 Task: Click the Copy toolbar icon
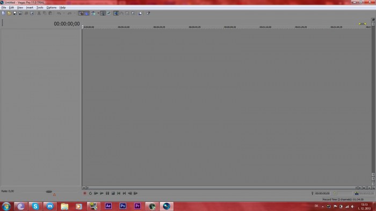point(45,13)
